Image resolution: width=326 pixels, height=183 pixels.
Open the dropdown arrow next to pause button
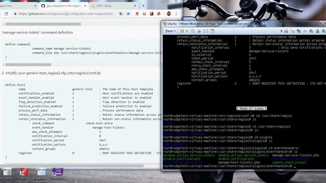tap(187, 31)
